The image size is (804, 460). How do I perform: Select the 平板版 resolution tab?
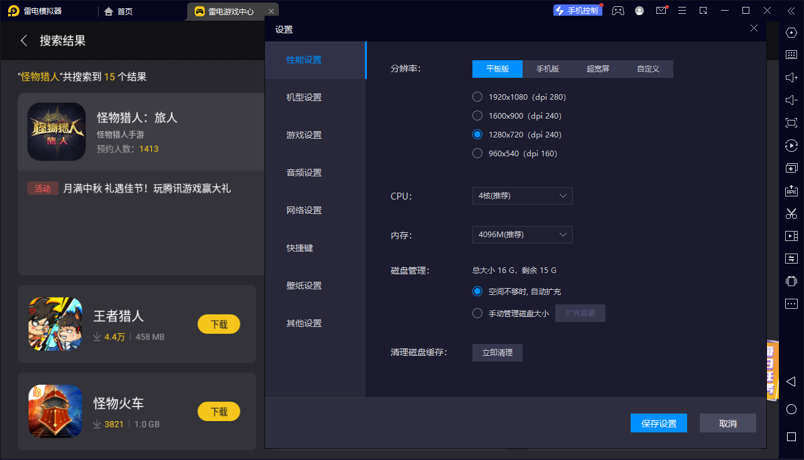coord(497,69)
